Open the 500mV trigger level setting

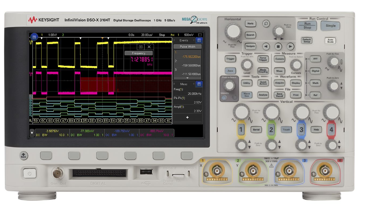tap(189, 35)
